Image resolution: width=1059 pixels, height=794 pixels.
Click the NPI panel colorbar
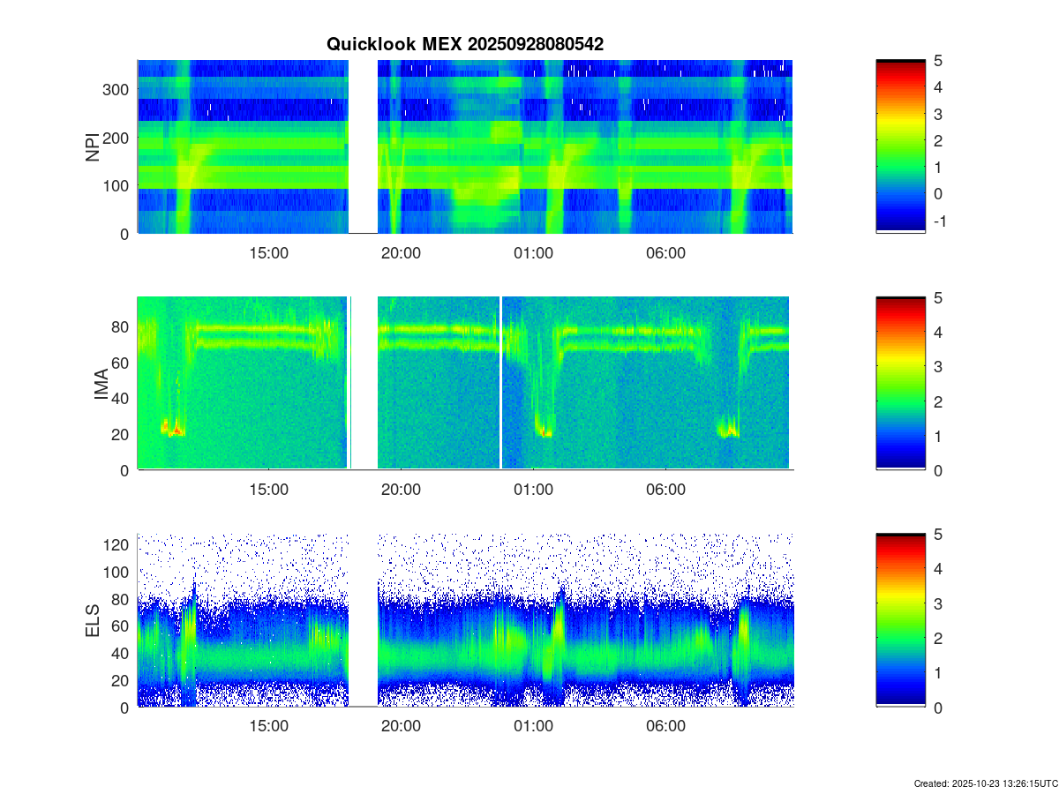tap(900, 146)
